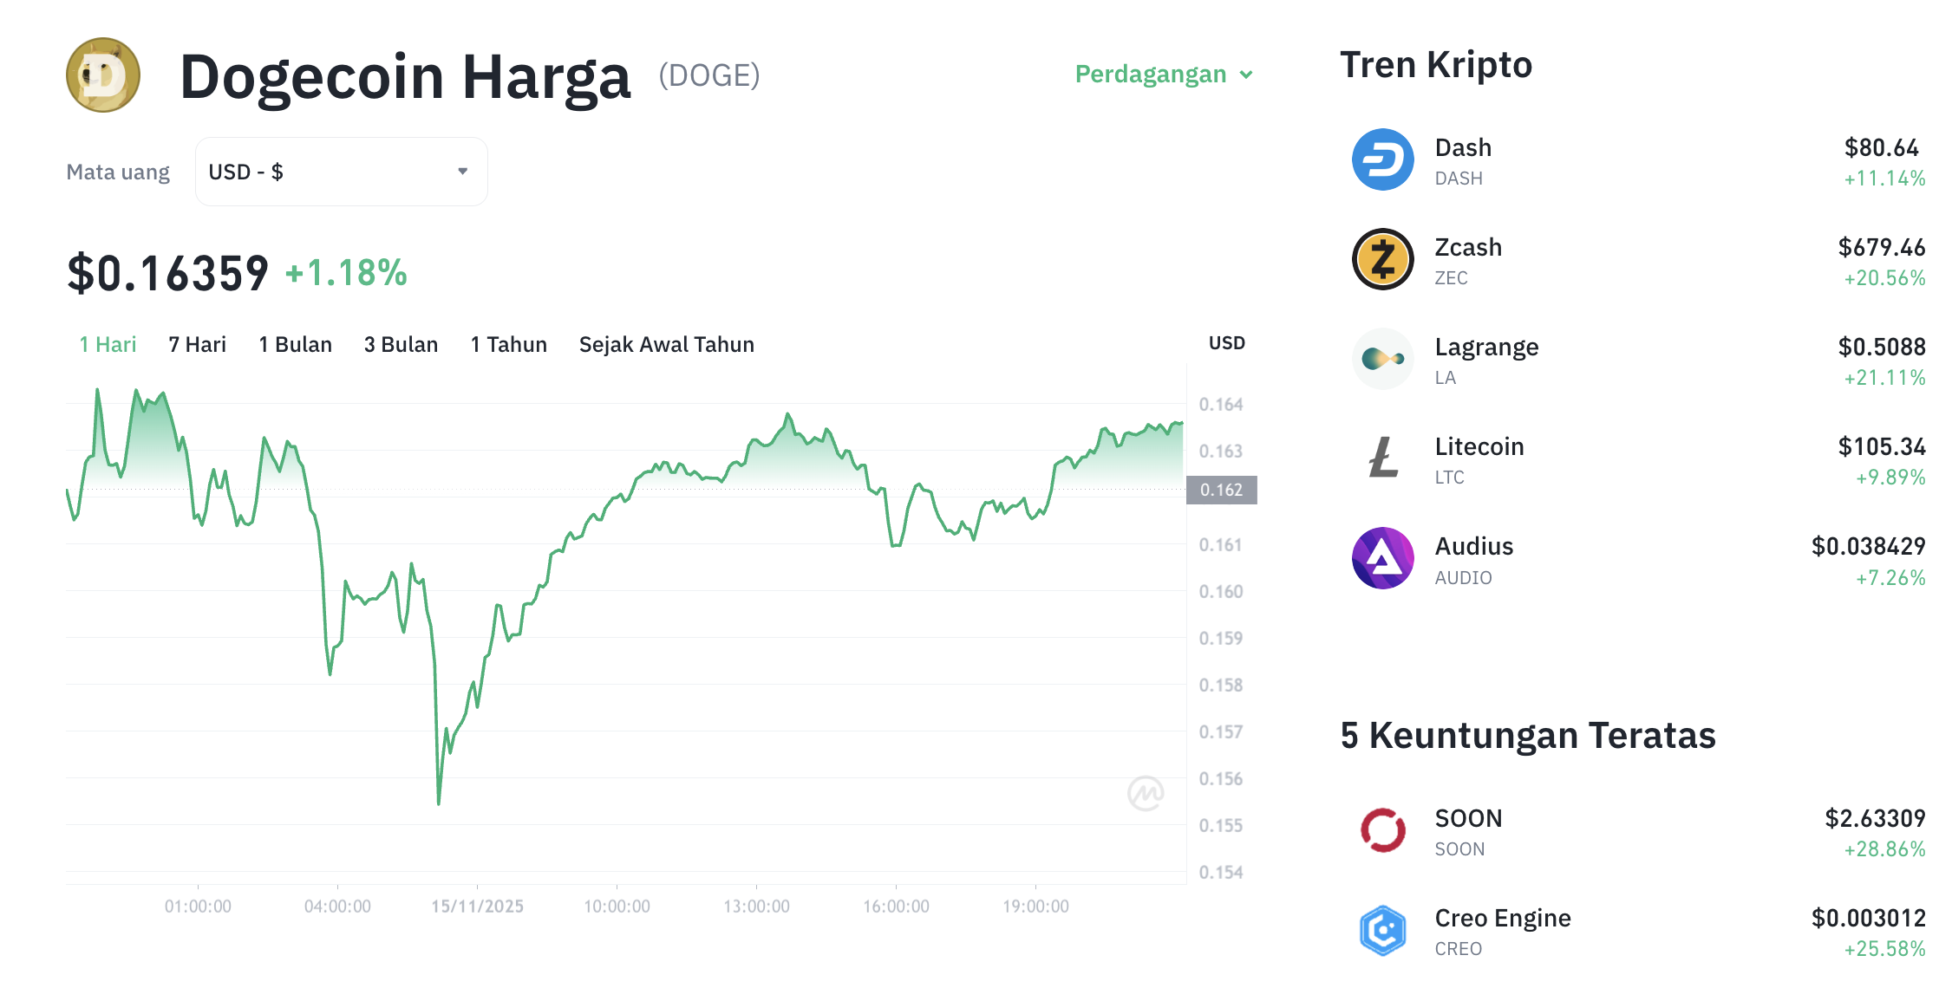
Task: Click the SOON token icon
Action: pyautogui.click(x=1382, y=830)
